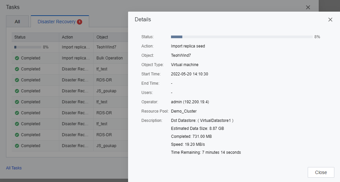
Task: Select the Bulk Operation object cell
Action: point(109,58)
